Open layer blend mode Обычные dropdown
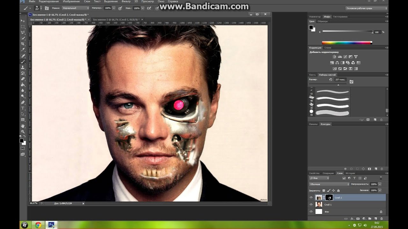This screenshot has width=408, height=229. pyautogui.click(x=329, y=184)
